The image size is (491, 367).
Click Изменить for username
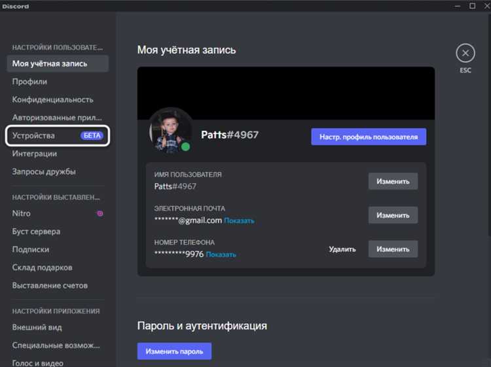tap(393, 181)
